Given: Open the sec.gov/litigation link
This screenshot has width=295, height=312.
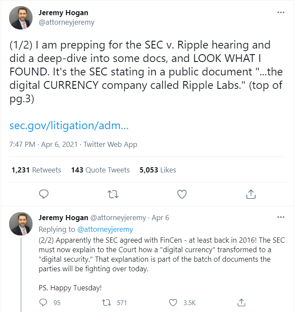Looking at the screenshot, I should tap(69, 126).
